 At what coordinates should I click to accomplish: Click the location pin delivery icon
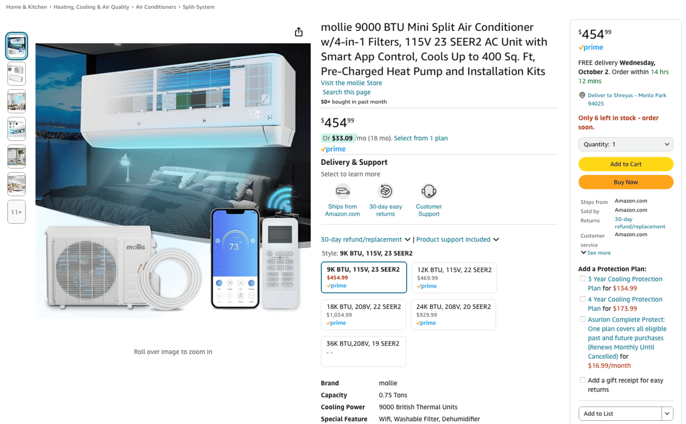pos(582,95)
